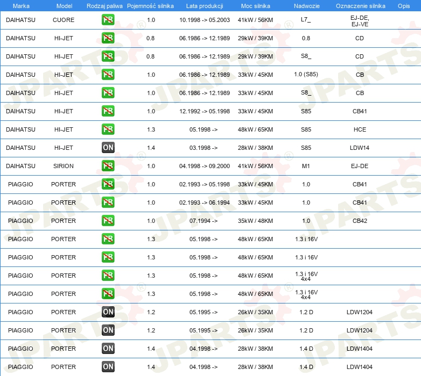The height and width of the screenshot is (376, 421).
Task: Select the PB icon in the HI-JET 12.1992 row
Action: 108,111
